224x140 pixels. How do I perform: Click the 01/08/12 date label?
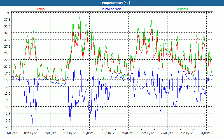[x=11, y=133]
